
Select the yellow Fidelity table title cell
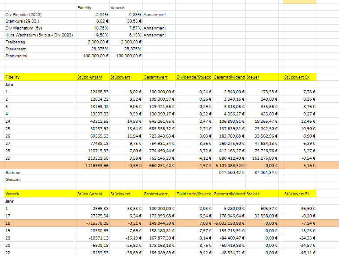pyautogui.click(x=39, y=77)
